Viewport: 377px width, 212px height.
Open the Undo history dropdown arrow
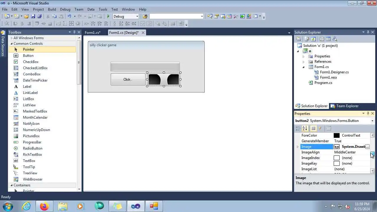(75, 16)
